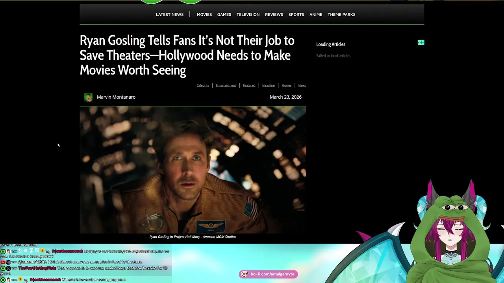This screenshot has height=283, width=504.
Task: Open the Featured tag link
Action: coord(249,85)
